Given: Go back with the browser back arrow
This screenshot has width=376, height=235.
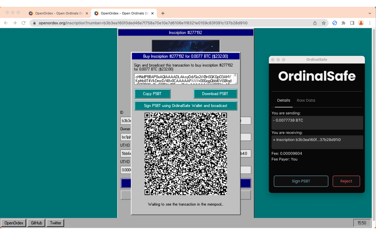Looking at the screenshot, I should (x=6, y=23).
